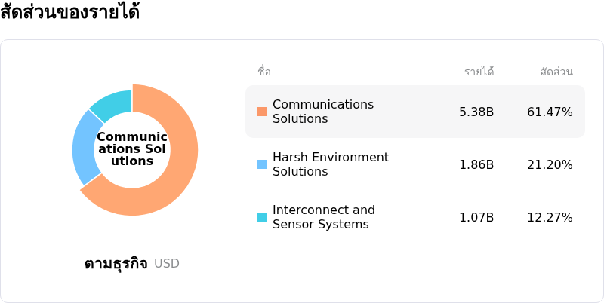Click the รายได้ column header
The image size is (604, 303).
(479, 72)
